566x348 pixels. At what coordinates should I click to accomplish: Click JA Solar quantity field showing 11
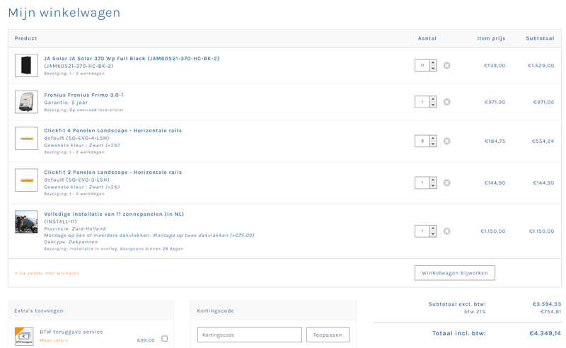422,65
